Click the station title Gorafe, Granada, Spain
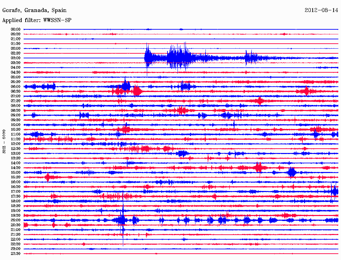Viewport: 341px width, 260px height. point(34,10)
